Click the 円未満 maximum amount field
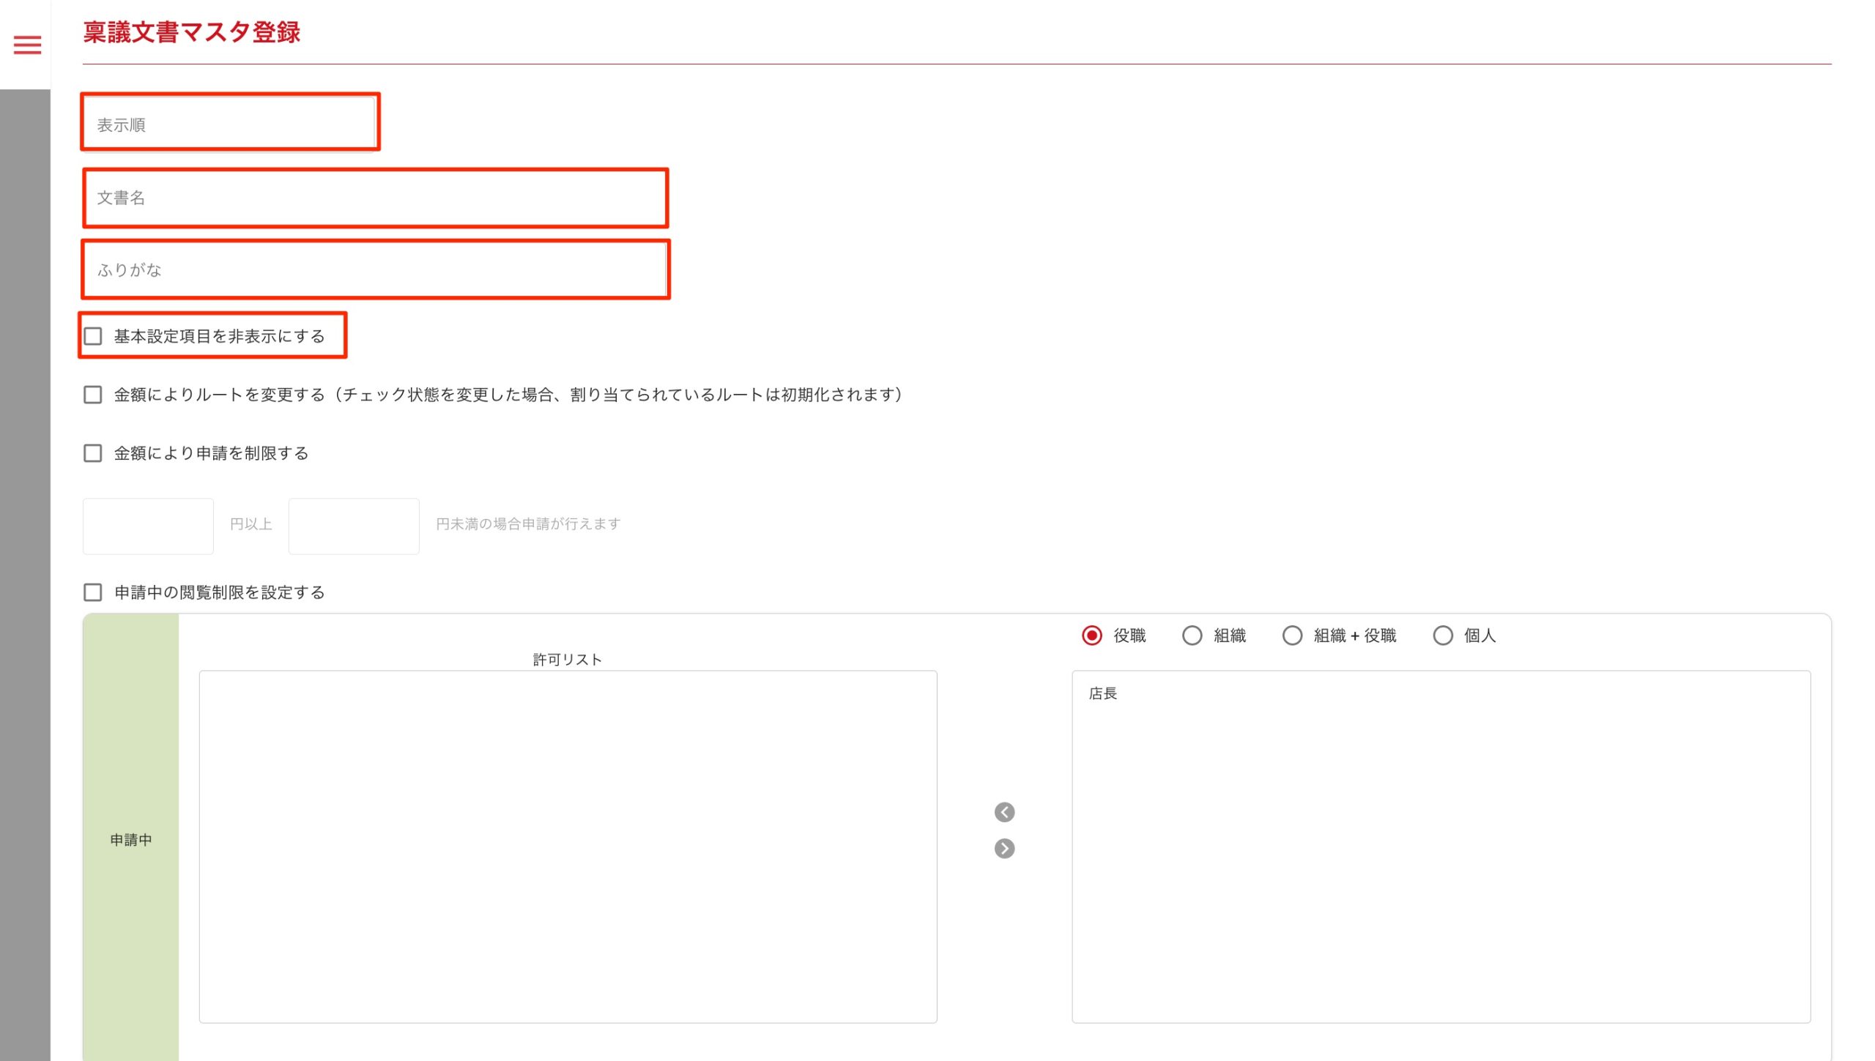The height and width of the screenshot is (1061, 1875). click(354, 526)
